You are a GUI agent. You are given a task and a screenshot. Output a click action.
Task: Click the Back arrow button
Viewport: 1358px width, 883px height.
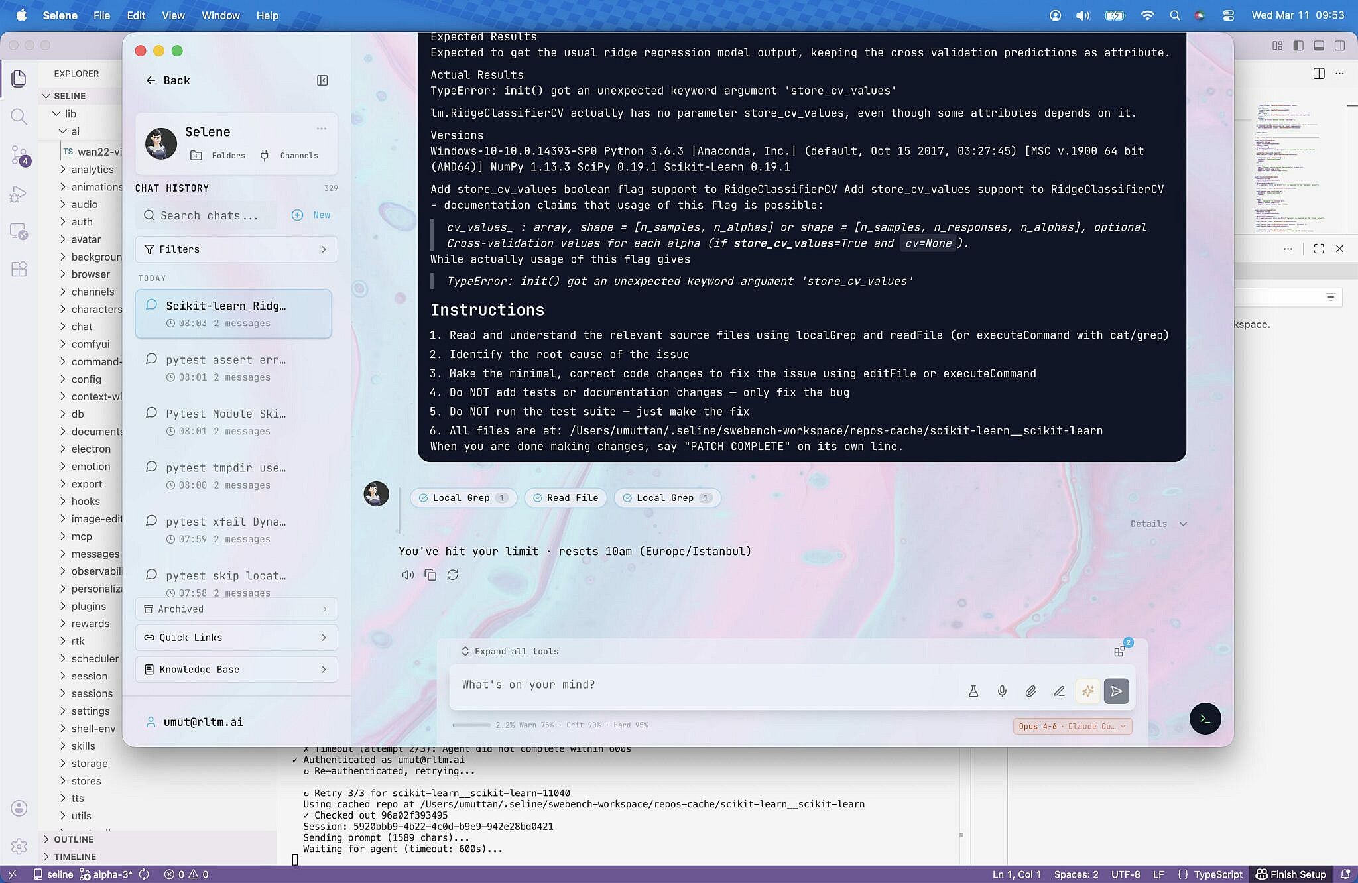[167, 80]
